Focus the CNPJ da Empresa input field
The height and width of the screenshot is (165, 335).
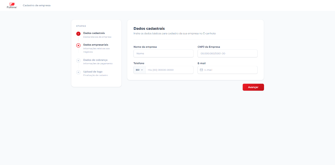pos(228,53)
